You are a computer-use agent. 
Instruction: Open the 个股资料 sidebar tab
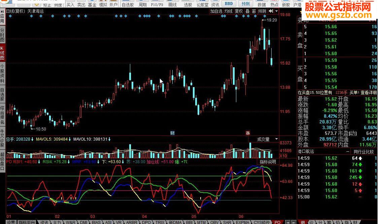coord(2,73)
